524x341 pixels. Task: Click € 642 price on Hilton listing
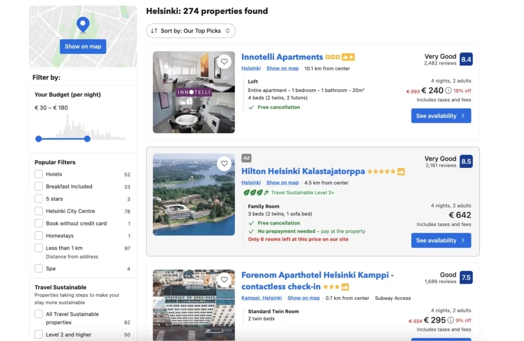pyautogui.click(x=460, y=215)
